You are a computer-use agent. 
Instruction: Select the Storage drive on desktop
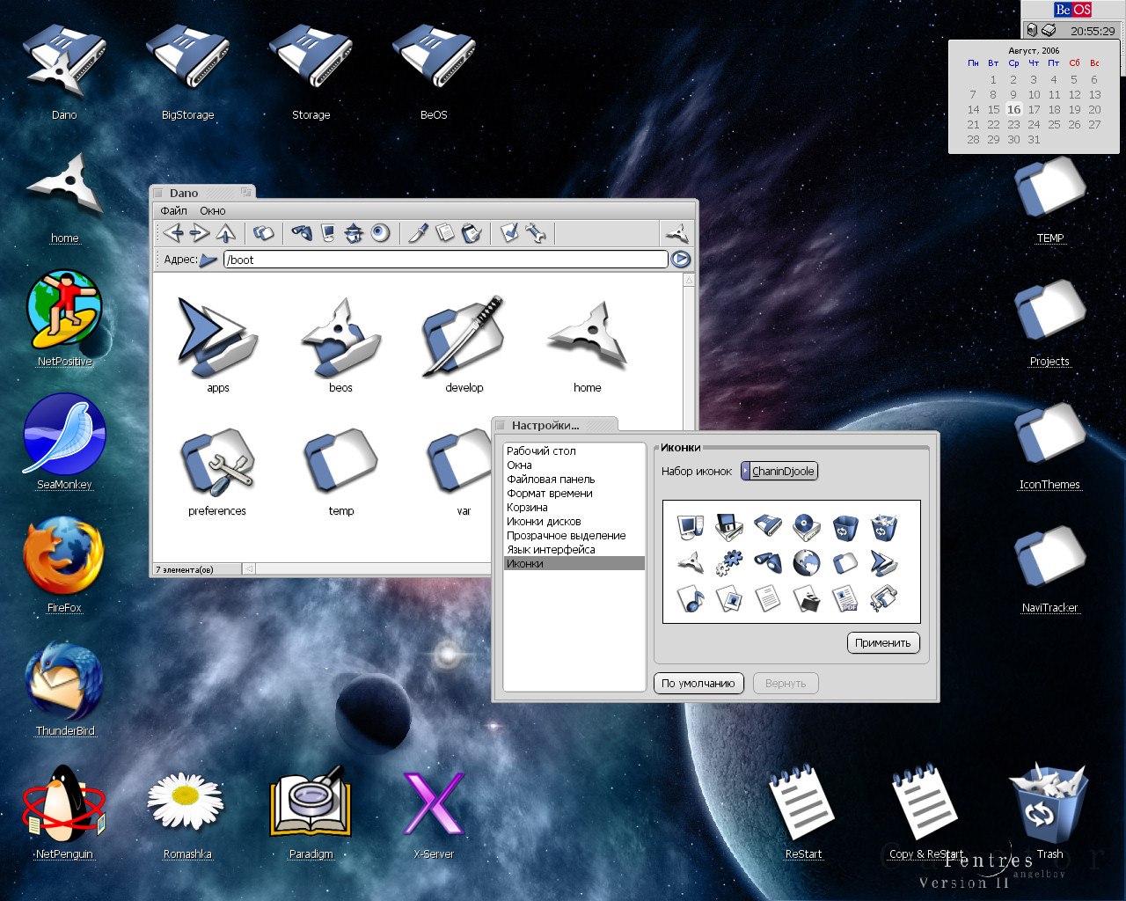311,70
